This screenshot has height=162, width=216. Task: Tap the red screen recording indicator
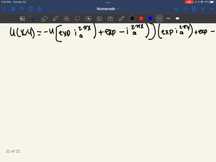(x=189, y=2)
